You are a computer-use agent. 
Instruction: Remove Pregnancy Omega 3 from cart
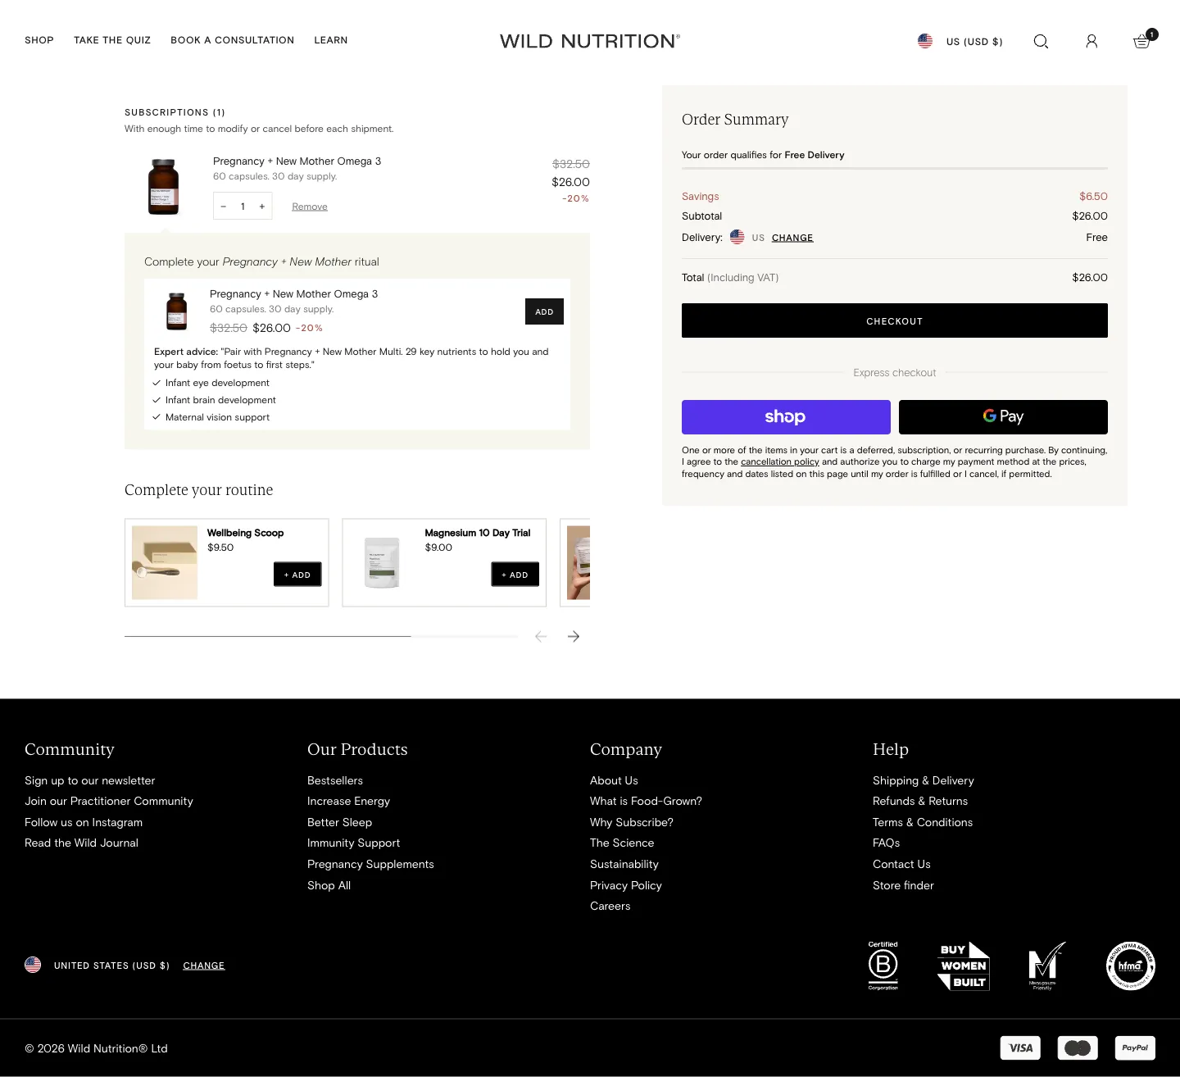[310, 207]
